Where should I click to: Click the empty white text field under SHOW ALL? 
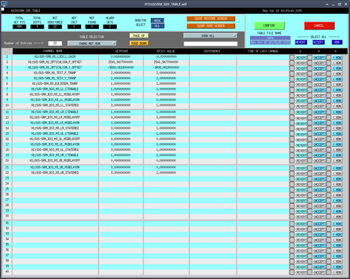coord(211,43)
